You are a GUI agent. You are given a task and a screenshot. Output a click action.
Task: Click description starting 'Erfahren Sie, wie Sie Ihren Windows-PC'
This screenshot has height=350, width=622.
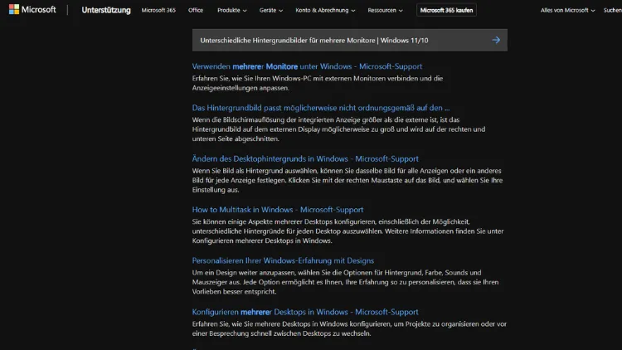tap(318, 83)
